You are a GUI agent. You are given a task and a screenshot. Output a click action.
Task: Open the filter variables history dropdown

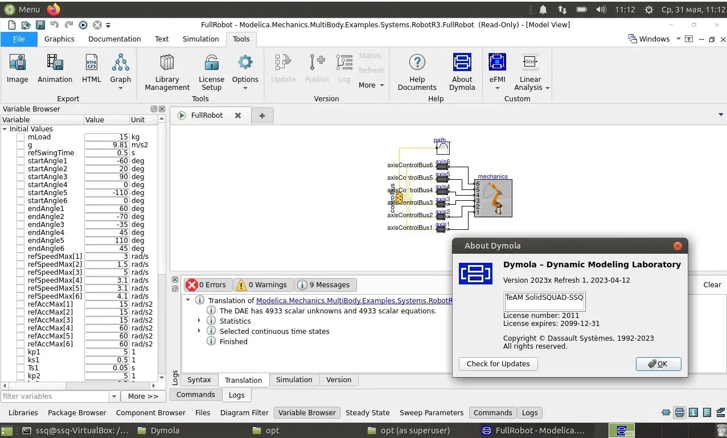point(114,396)
